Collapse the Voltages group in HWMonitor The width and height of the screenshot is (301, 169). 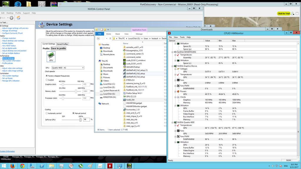[175, 69]
